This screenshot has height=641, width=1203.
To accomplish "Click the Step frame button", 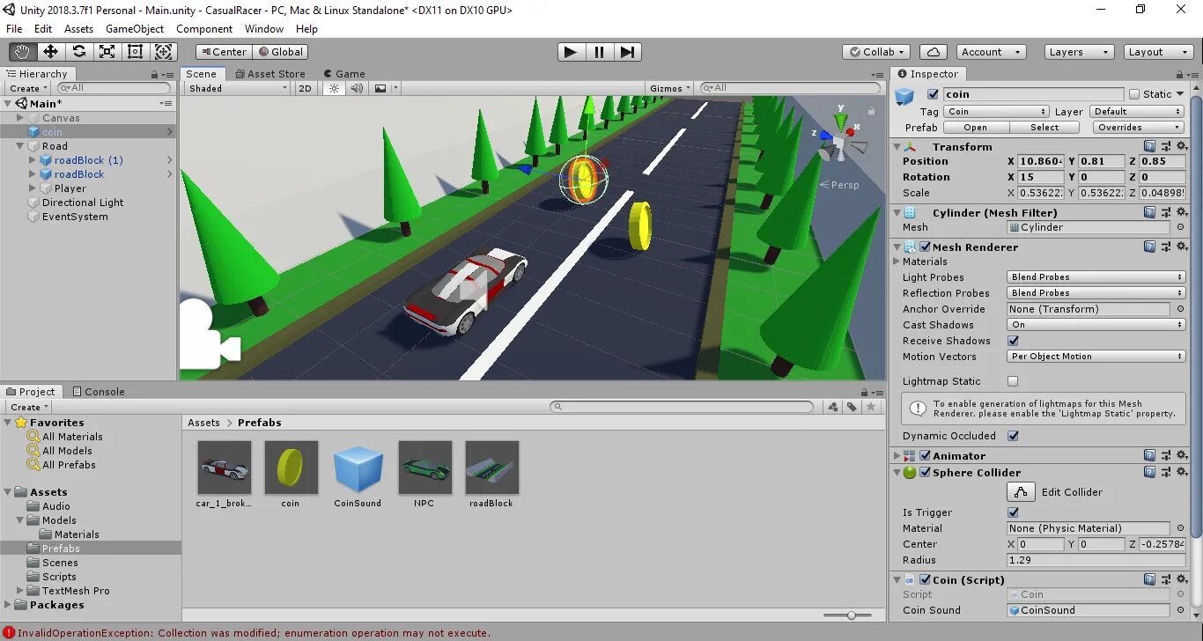I will [627, 52].
